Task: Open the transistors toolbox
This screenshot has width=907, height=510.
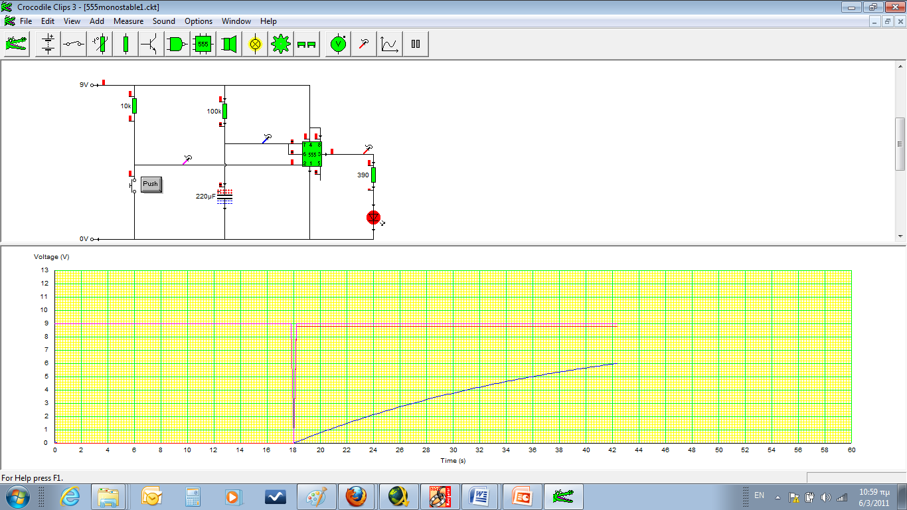Action: 151,44
